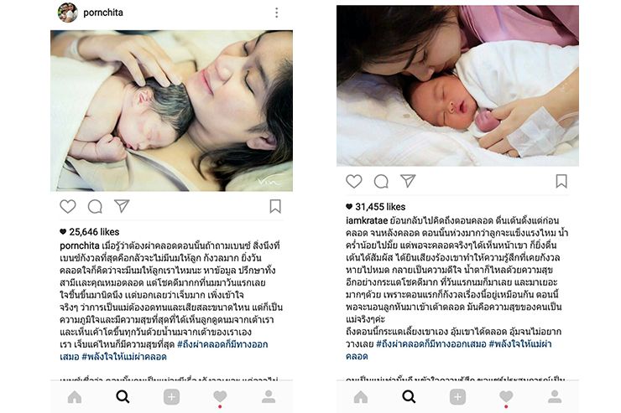The width and height of the screenshot is (621, 413).
Task: Like the iamkratae post with heart icon
Action: pos(353,182)
